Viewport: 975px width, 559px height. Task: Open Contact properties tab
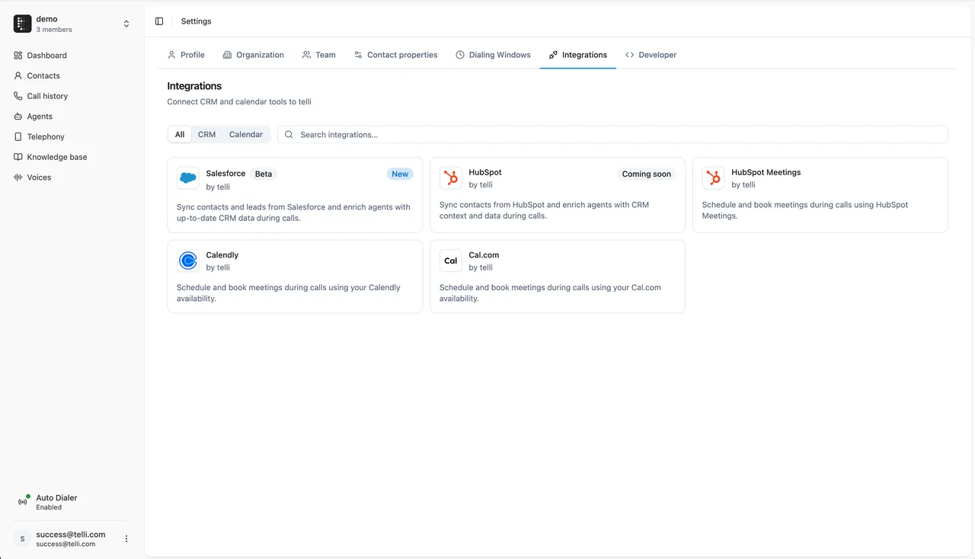pos(395,55)
